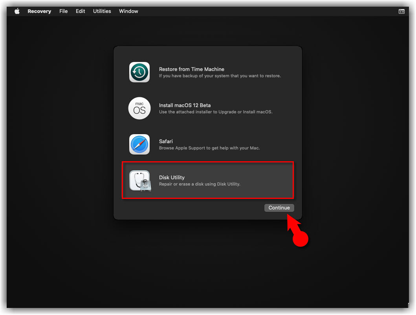Screen dimensions: 416x315
Task: Click the Time Machine icon
Action: 139,72
